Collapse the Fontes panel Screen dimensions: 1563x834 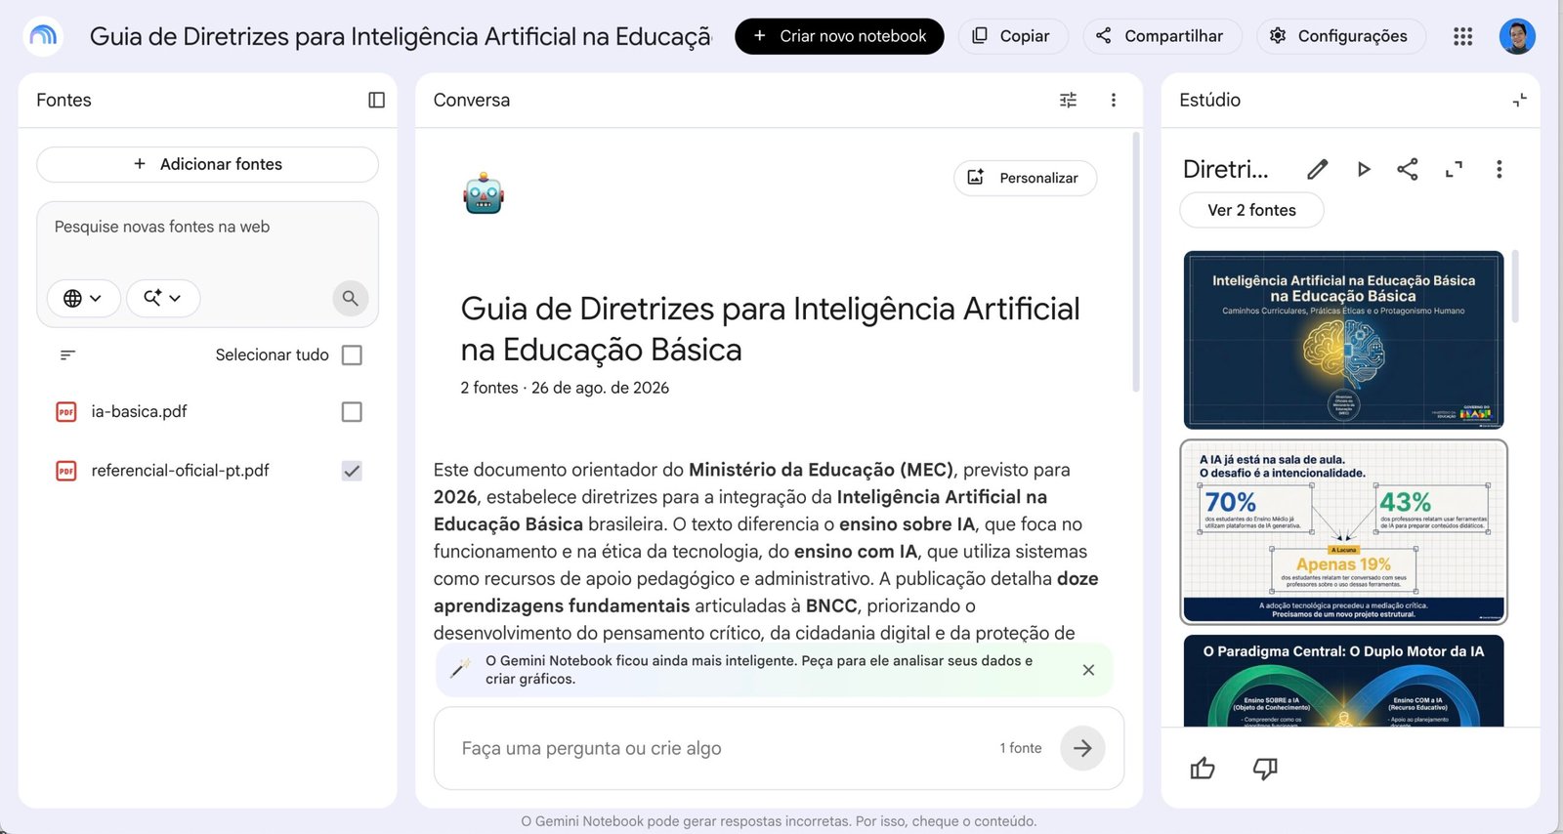[376, 100]
